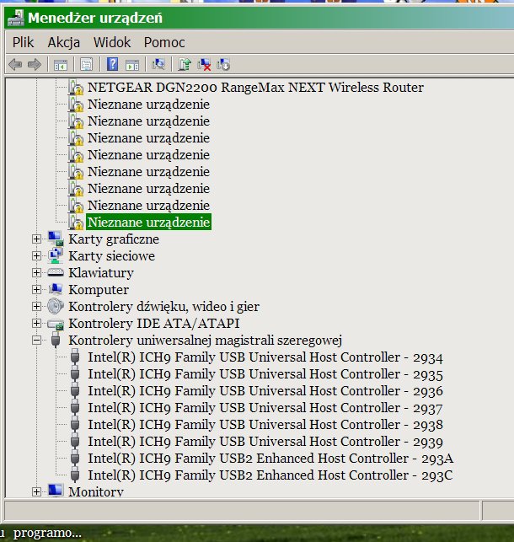Open the Plik menu
Image resolution: width=514 pixels, height=542 pixels.
click(x=23, y=42)
